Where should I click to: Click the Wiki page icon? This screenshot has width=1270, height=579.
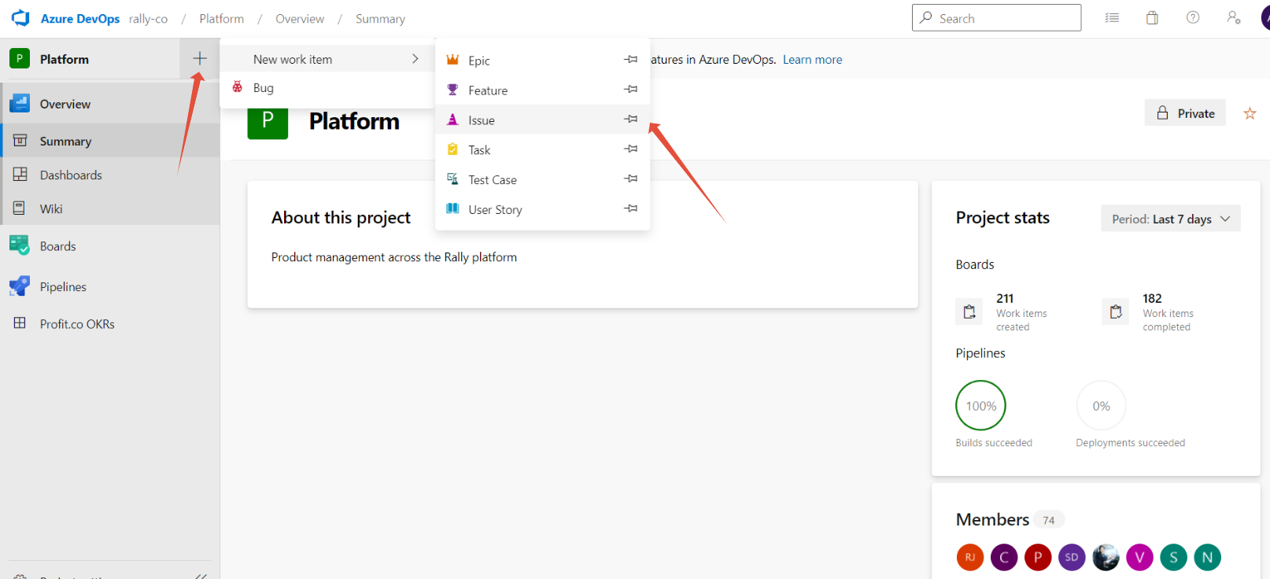[20, 208]
